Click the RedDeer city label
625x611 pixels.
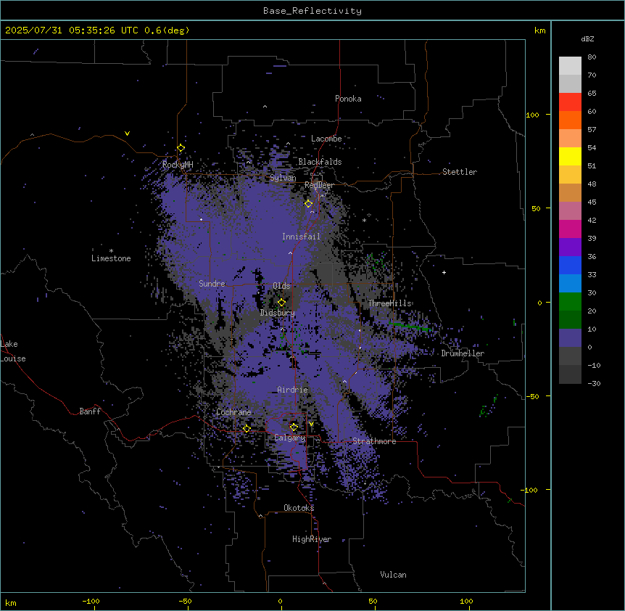coord(319,185)
